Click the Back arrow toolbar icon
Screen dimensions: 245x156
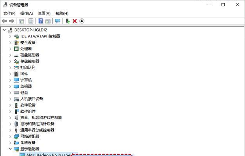4,21
